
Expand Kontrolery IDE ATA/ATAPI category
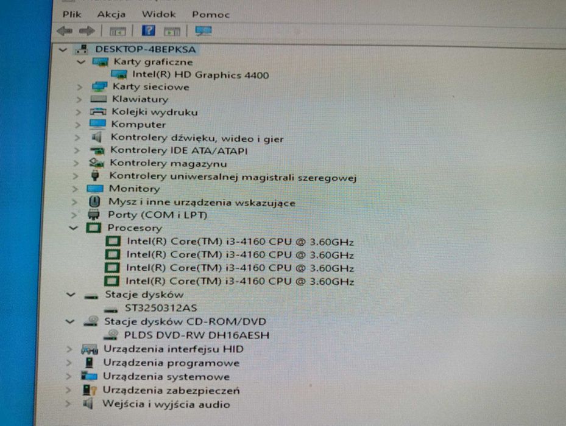point(77,150)
